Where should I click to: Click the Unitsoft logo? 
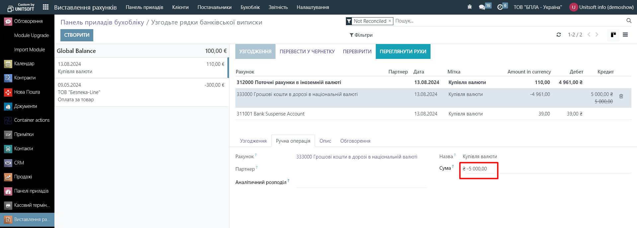click(21, 7)
